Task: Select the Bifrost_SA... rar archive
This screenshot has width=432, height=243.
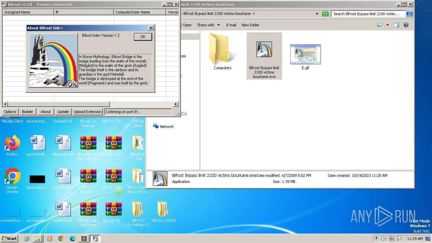Action: (x=113, y=179)
